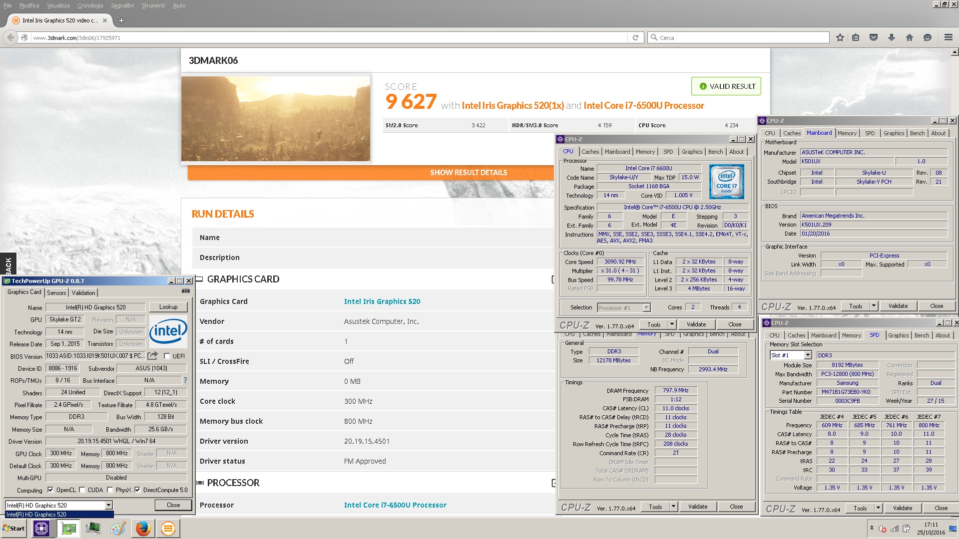Expand Tools arrow in CPU-Z Memory window
This screenshot has height=539, width=959.
point(673,507)
